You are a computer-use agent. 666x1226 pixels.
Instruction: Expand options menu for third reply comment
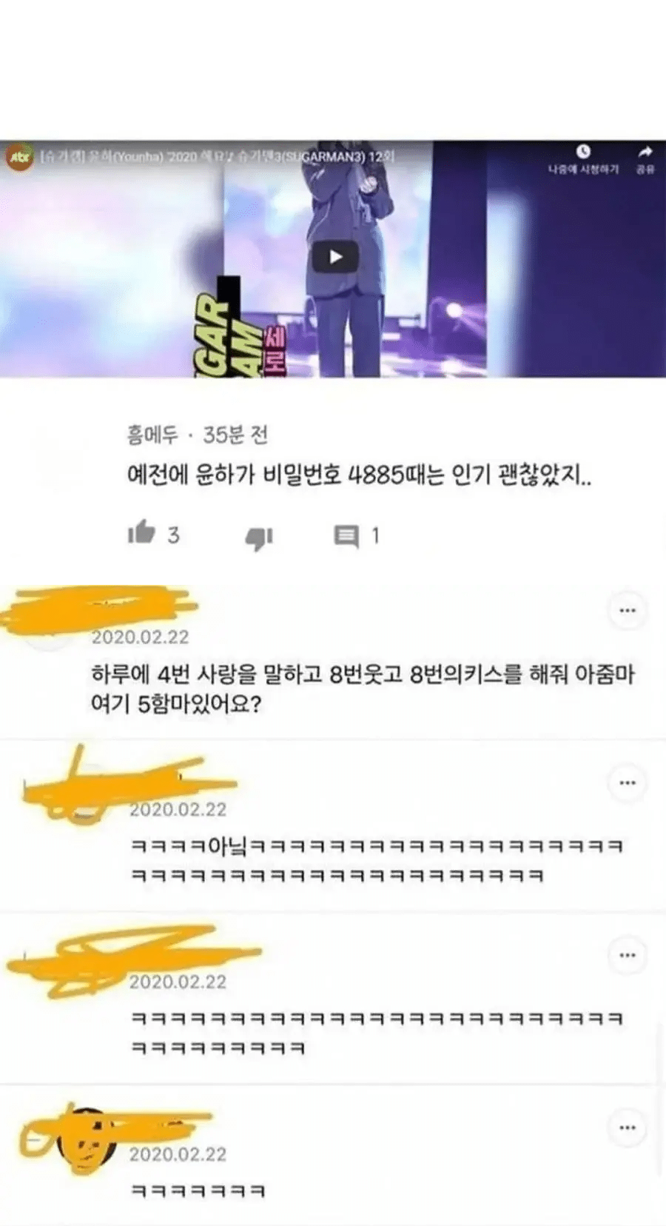click(x=627, y=955)
